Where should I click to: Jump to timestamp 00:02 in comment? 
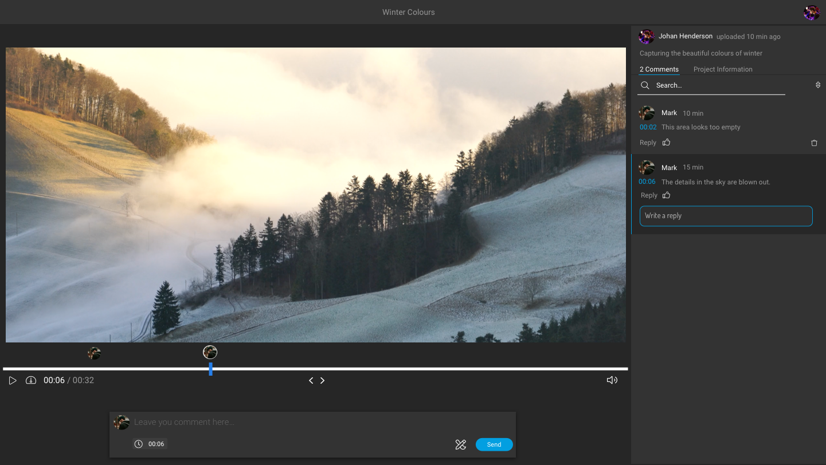click(x=648, y=127)
